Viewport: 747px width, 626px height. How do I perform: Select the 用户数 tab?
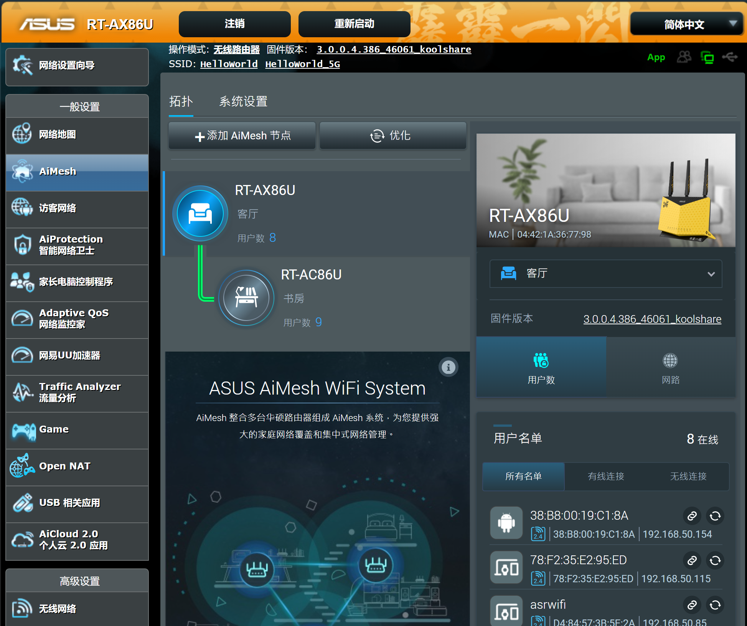click(541, 367)
